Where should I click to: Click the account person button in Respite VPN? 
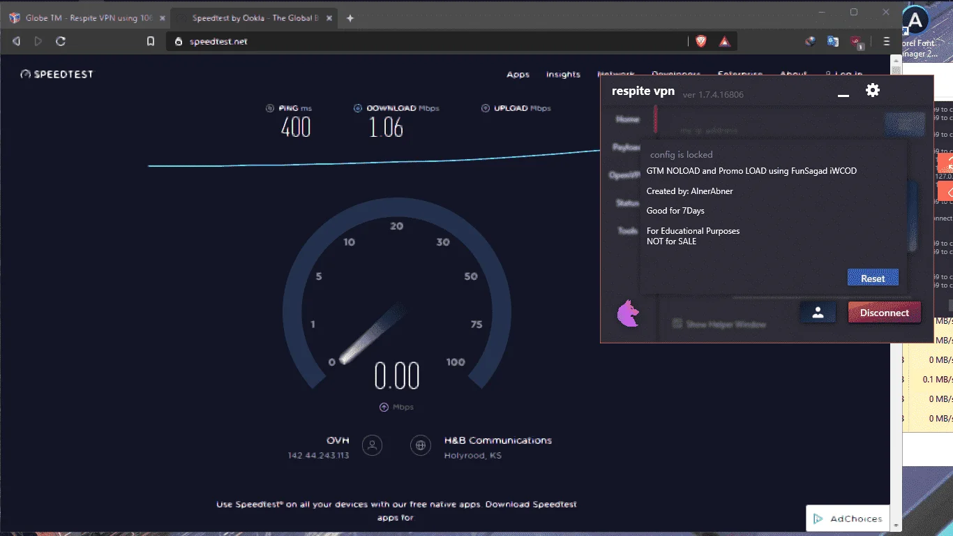coord(818,313)
